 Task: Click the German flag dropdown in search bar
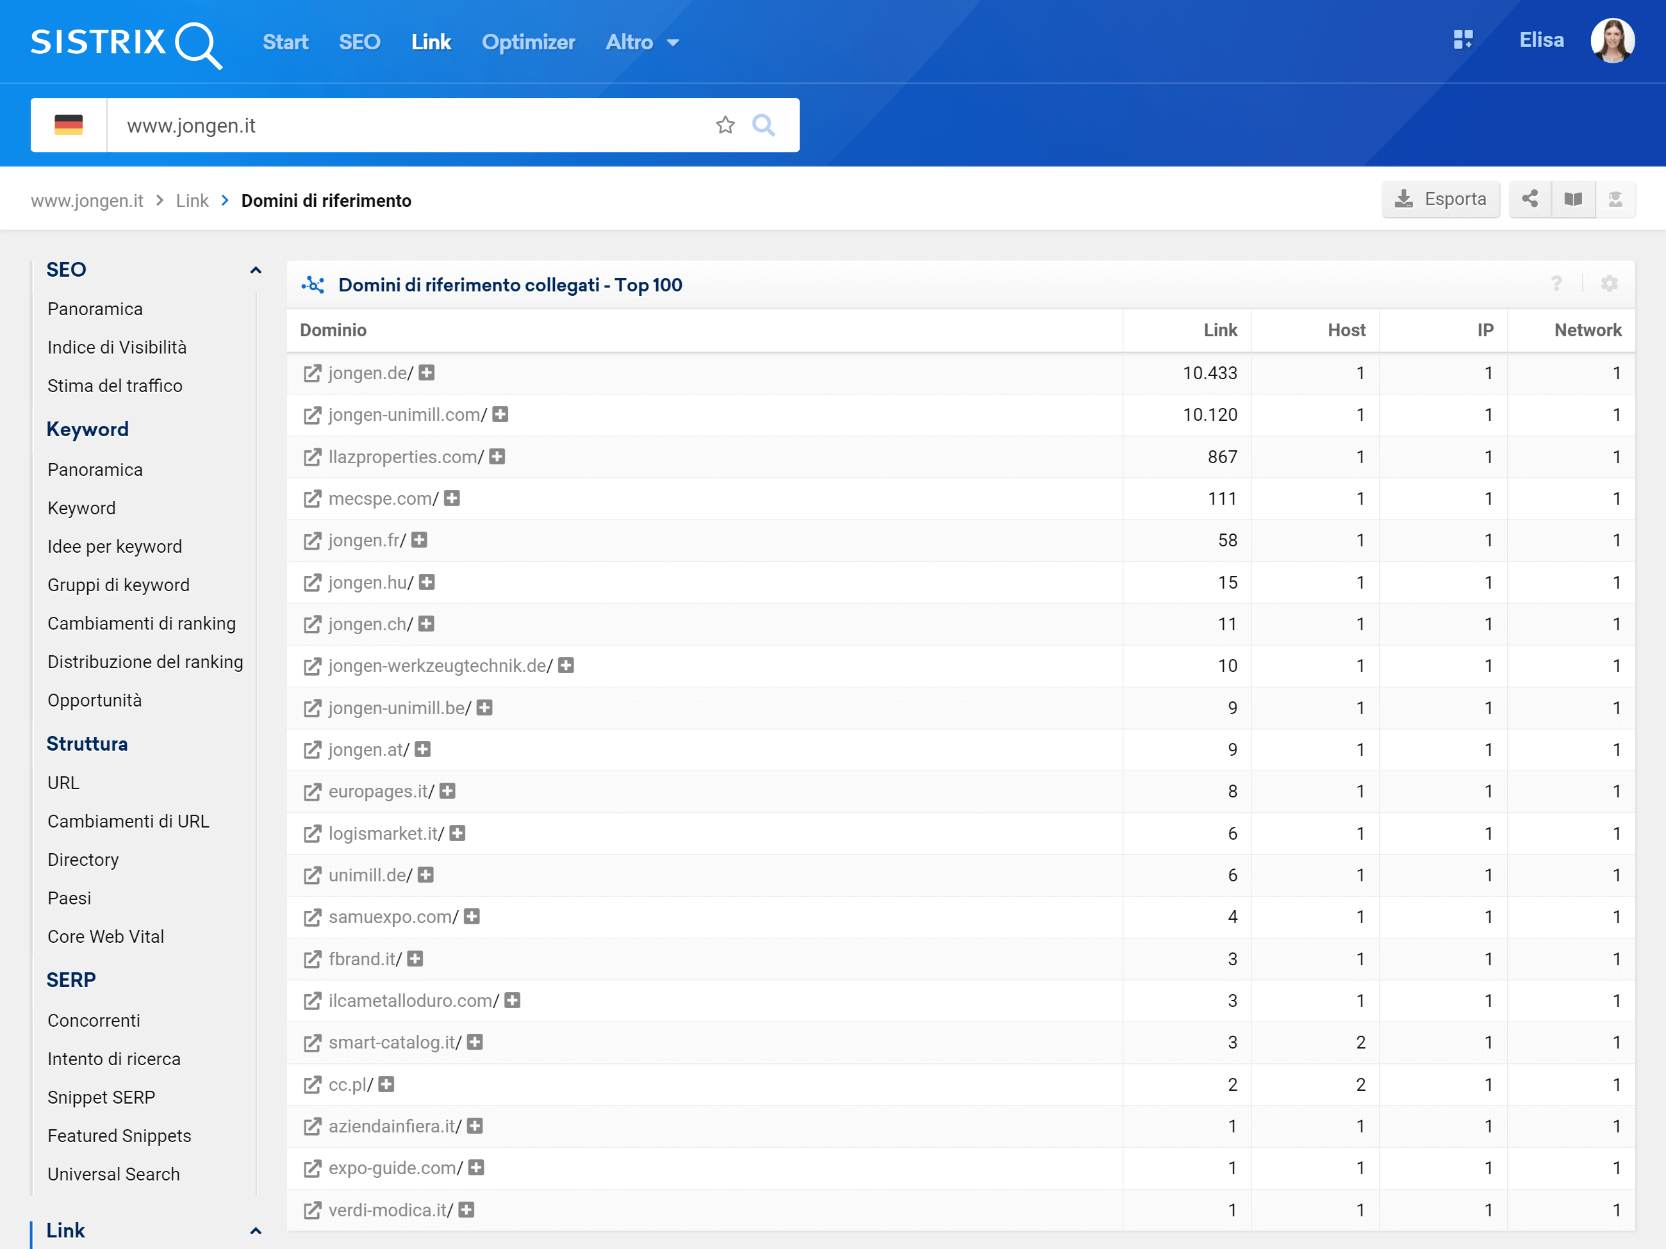[x=68, y=126]
